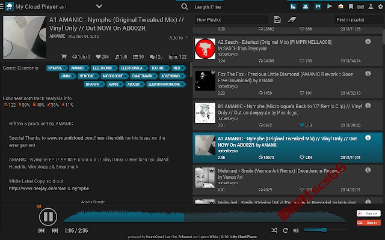Image resolution: width=385 pixels, height=240 pixels.
Task: Click the download tray toolbar icon
Action: tap(306, 7)
